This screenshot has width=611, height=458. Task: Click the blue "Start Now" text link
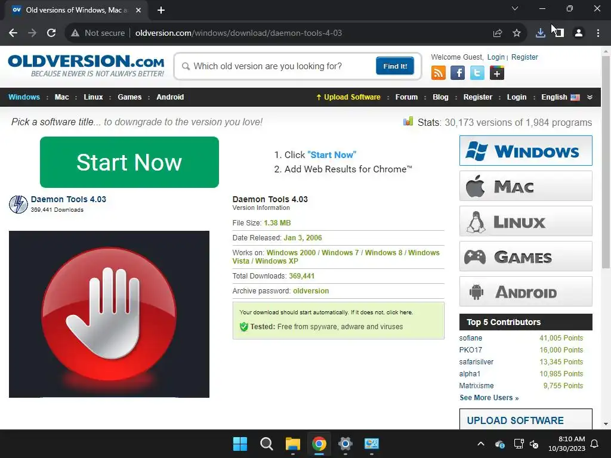tap(332, 154)
